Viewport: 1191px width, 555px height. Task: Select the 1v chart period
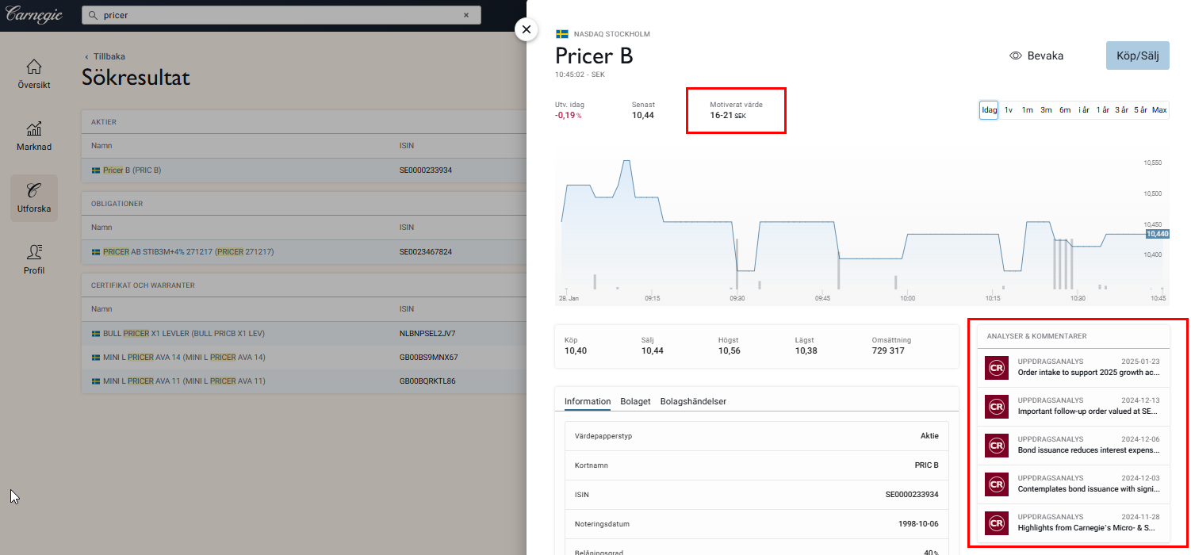tap(1009, 109)
